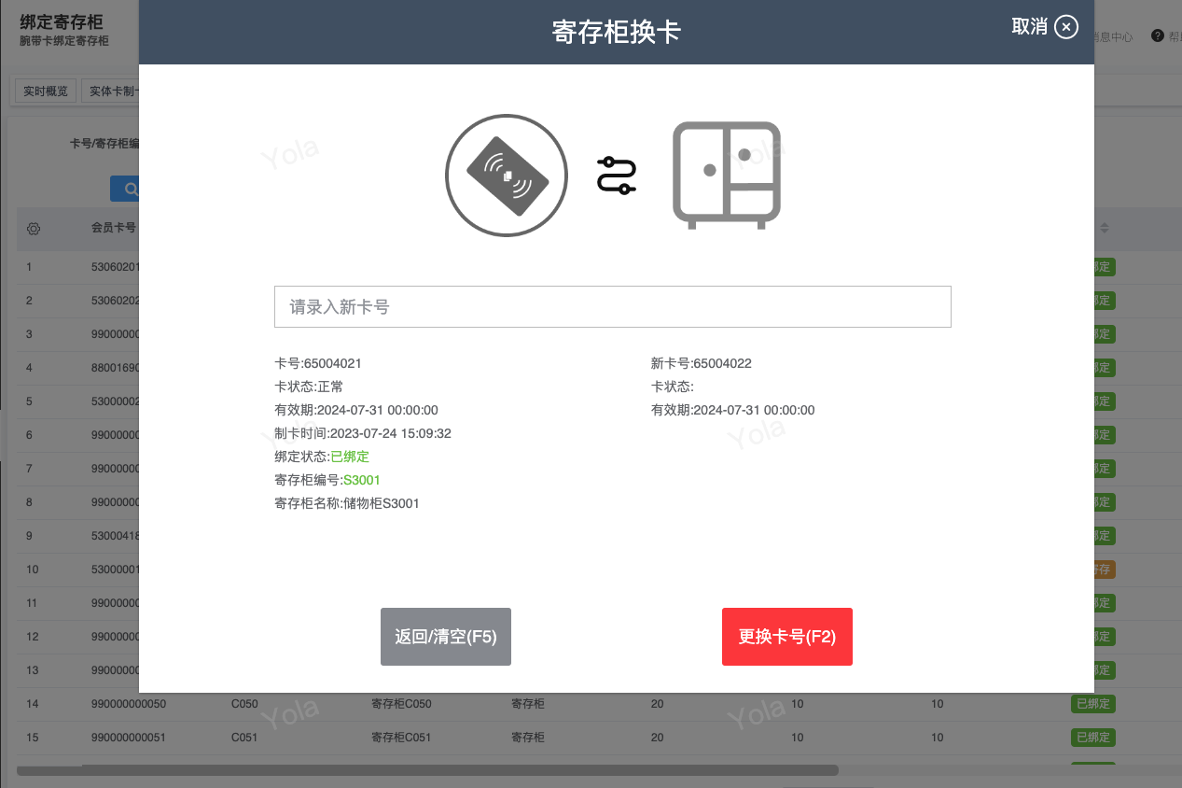Switch to the 实时概览 tab
Image resolution: width=1182 pixels, height=788 pixels.
coord(46,91)
